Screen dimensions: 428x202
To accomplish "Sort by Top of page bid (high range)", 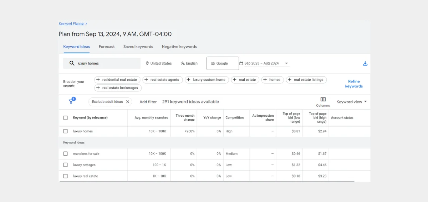I will 317,117.
